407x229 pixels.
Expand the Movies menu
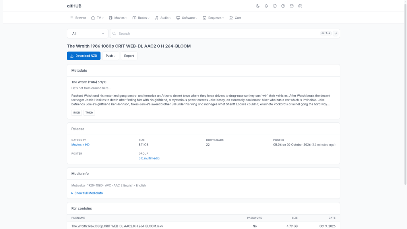pyautogui.click(x=118, y=18)
